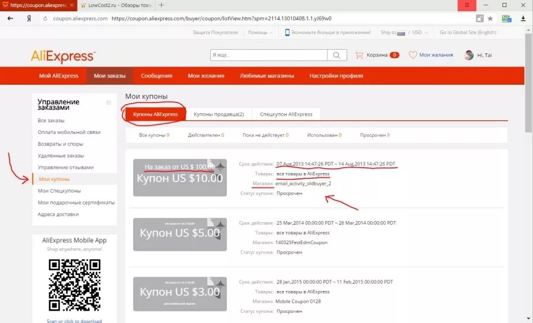Collapse the Управление заказами section
The width and height of the screenshot is (533, 323).
point(109,103)
